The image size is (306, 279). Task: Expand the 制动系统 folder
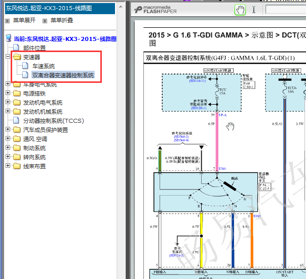[x=8, y=148]
